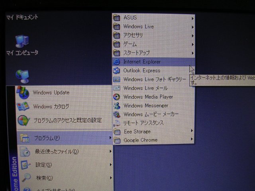This screenshot has height=191, width=255.
Task: Click the マイ ドキュメント desktop label
Action: coord(22,17)
